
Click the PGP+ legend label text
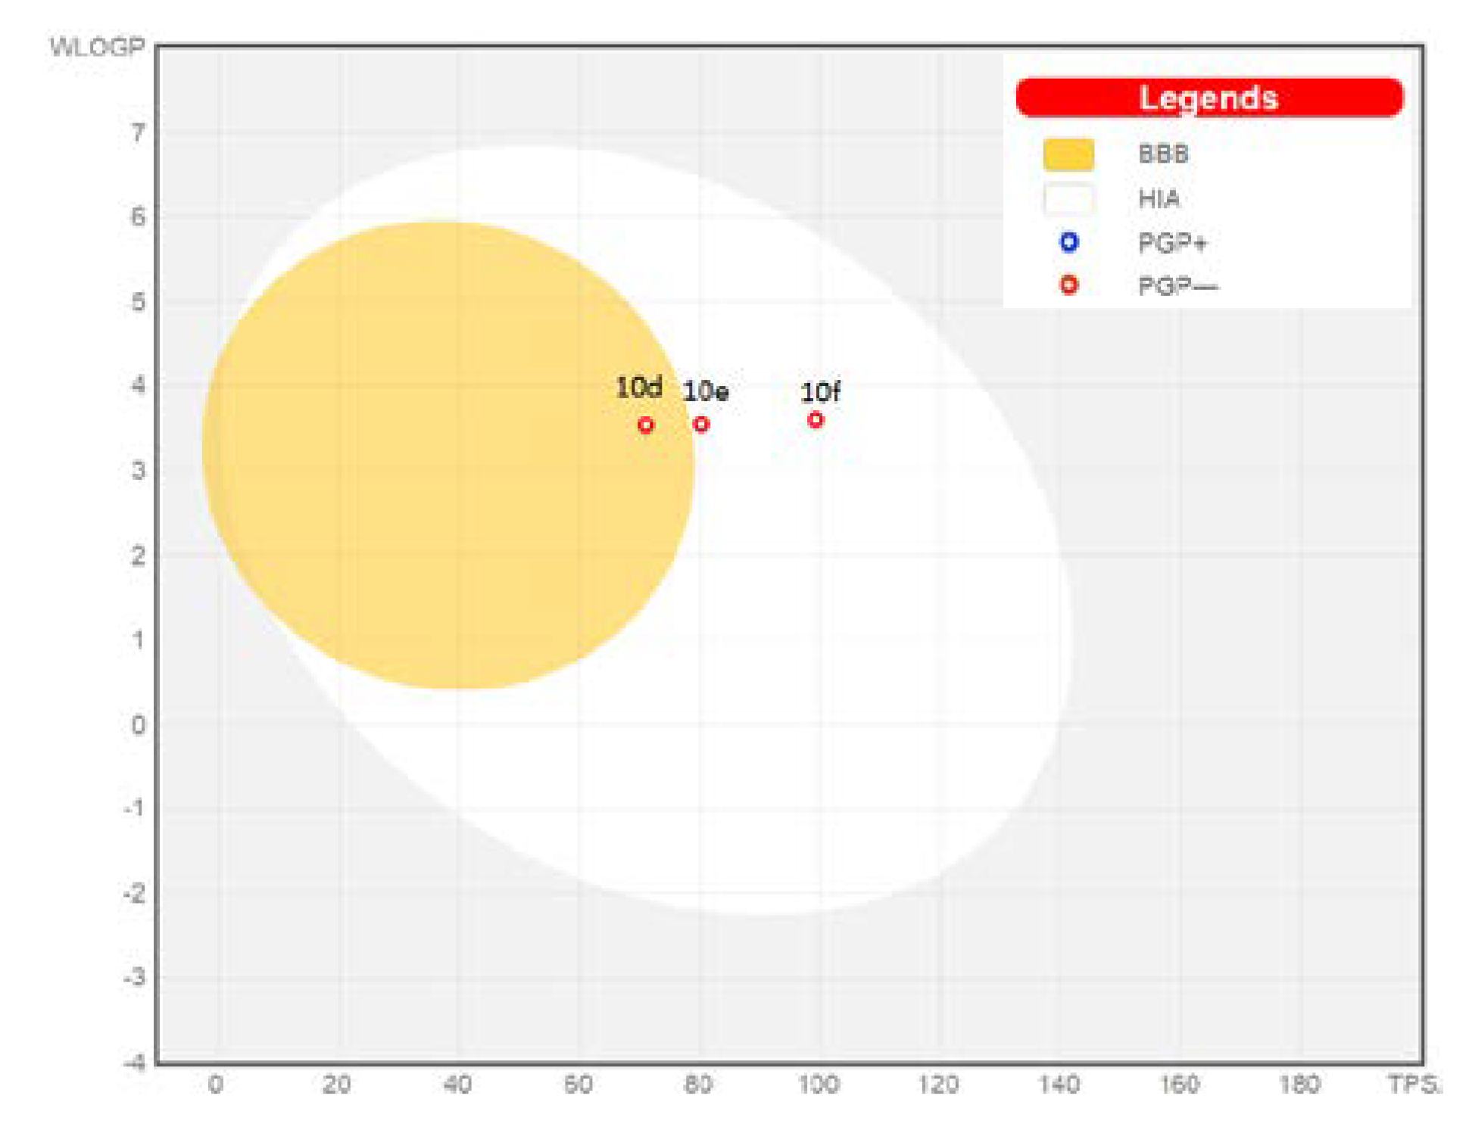(x=1171, y=243)
